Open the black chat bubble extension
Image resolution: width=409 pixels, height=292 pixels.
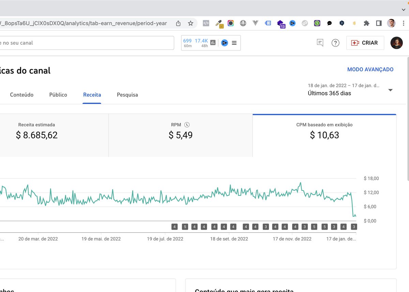[x=330, y=23]
